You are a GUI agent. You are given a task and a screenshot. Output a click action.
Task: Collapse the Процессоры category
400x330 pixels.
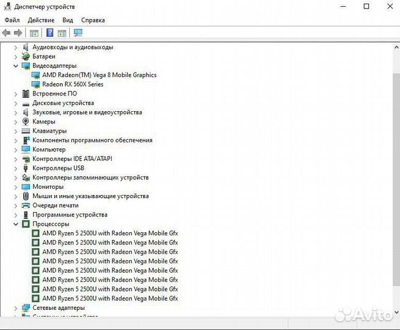(x=16, y=224)
